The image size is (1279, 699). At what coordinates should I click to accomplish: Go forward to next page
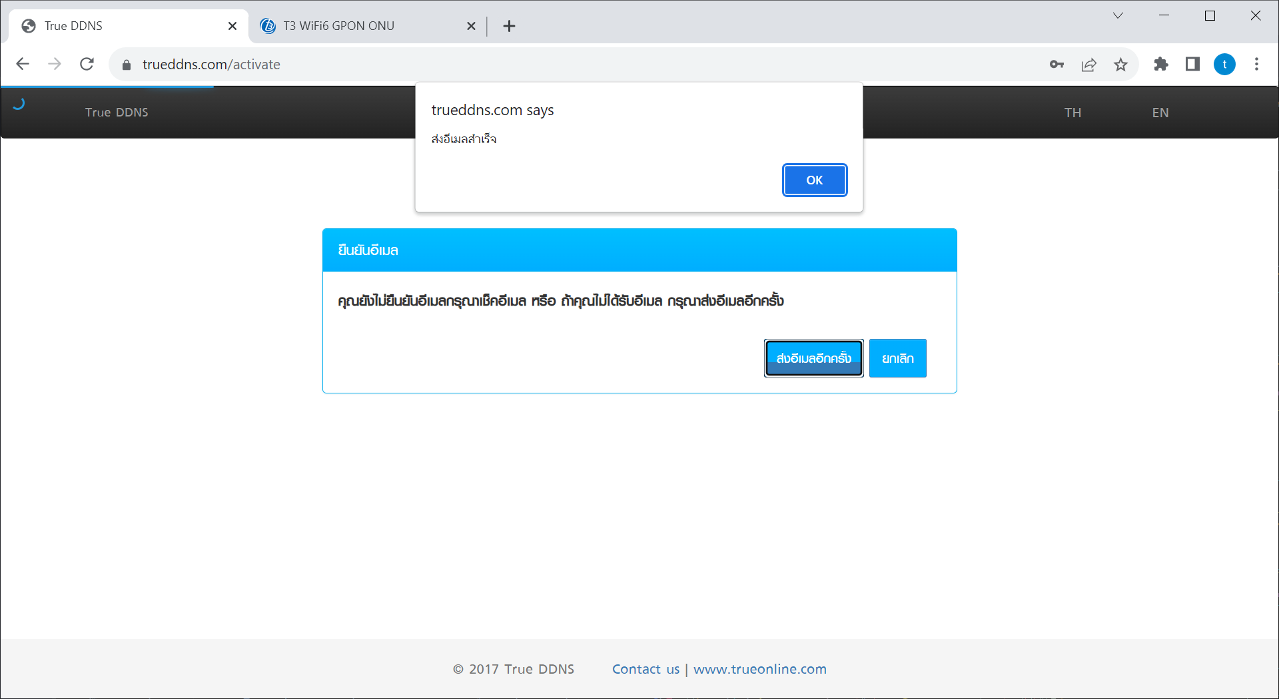[55, 64]
